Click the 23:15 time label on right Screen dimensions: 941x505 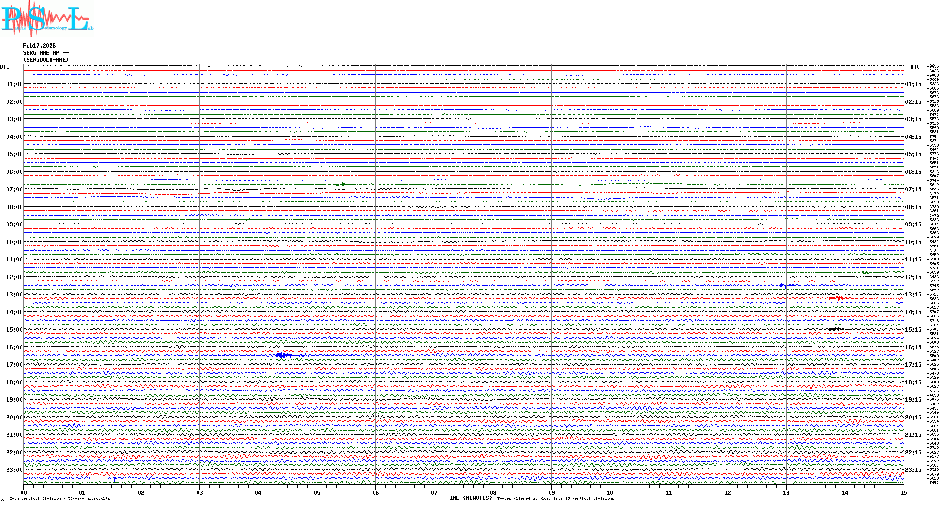click(913, 470)
